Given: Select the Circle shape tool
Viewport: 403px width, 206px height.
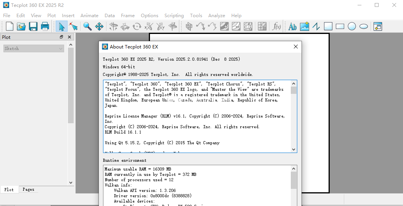Looking at the screenshot, I should click(352, 26).
